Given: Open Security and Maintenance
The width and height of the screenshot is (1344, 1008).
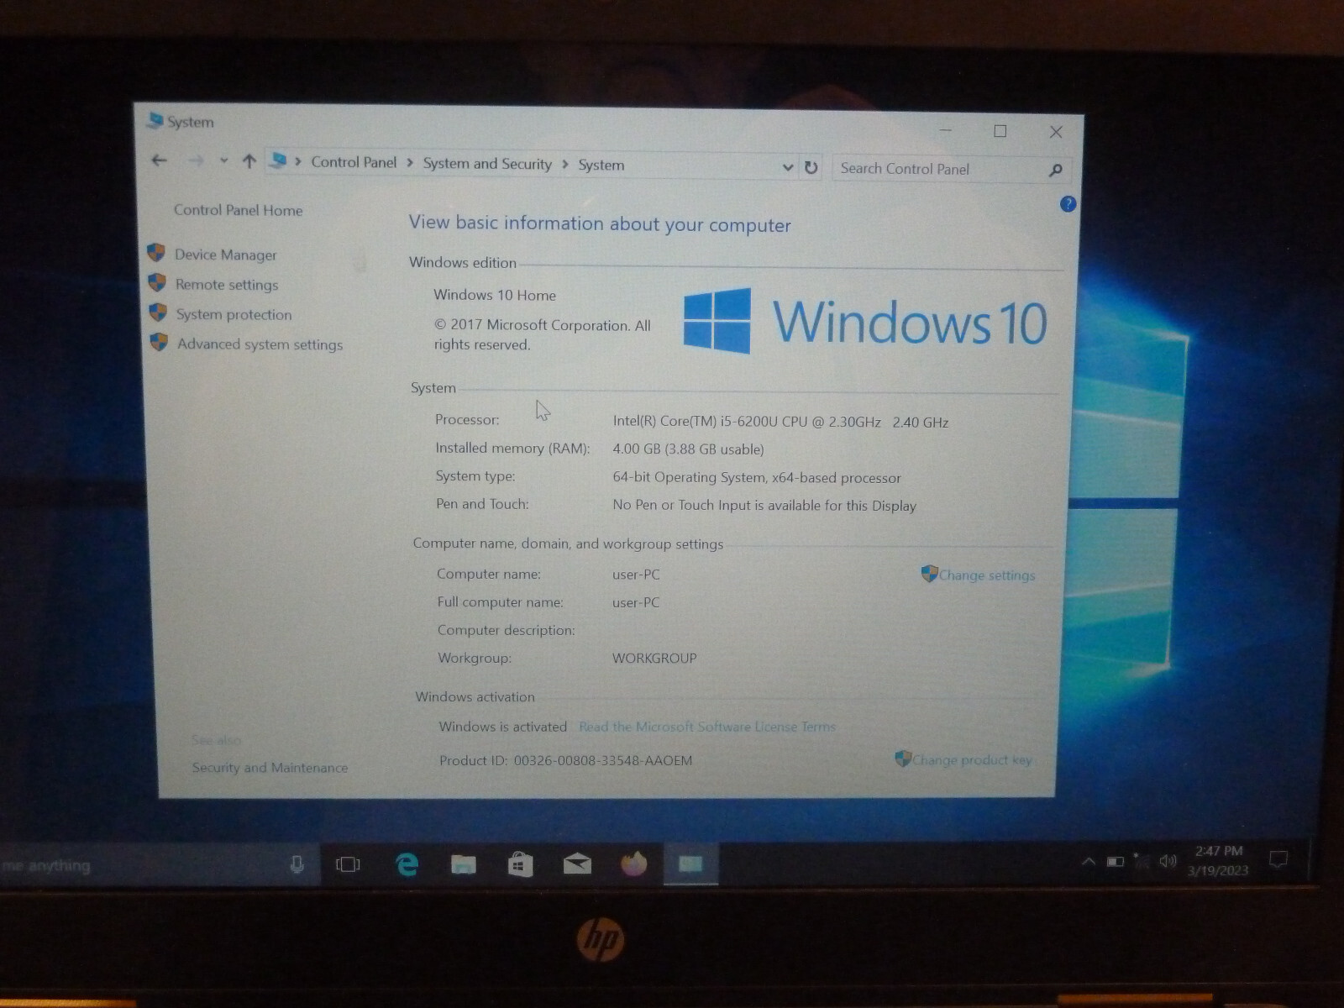Looking at the screenshot, I should [270, 768].
